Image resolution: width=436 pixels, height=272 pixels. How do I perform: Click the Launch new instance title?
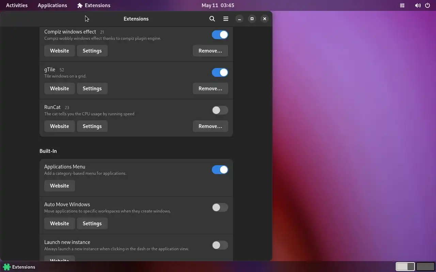coord(67,242)
